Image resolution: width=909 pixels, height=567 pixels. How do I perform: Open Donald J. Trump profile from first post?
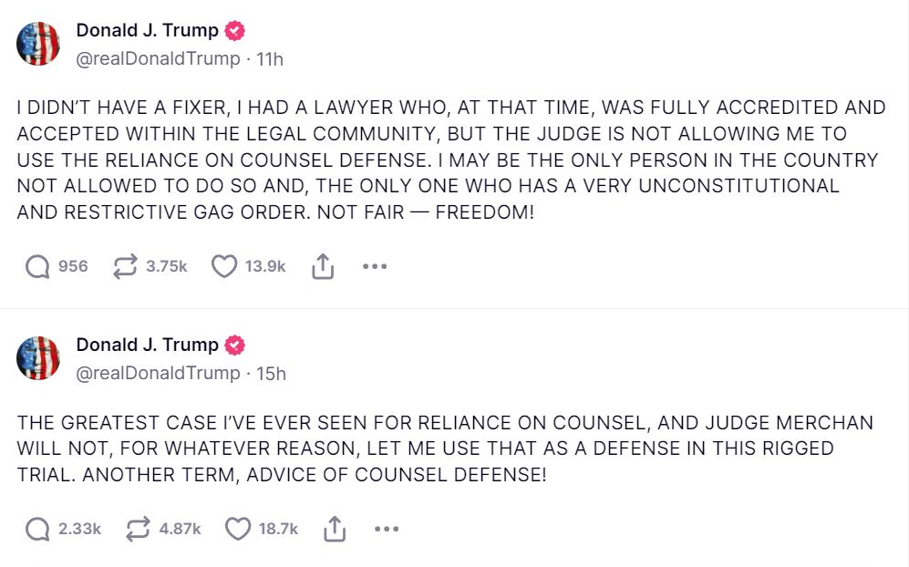point(147,30)
